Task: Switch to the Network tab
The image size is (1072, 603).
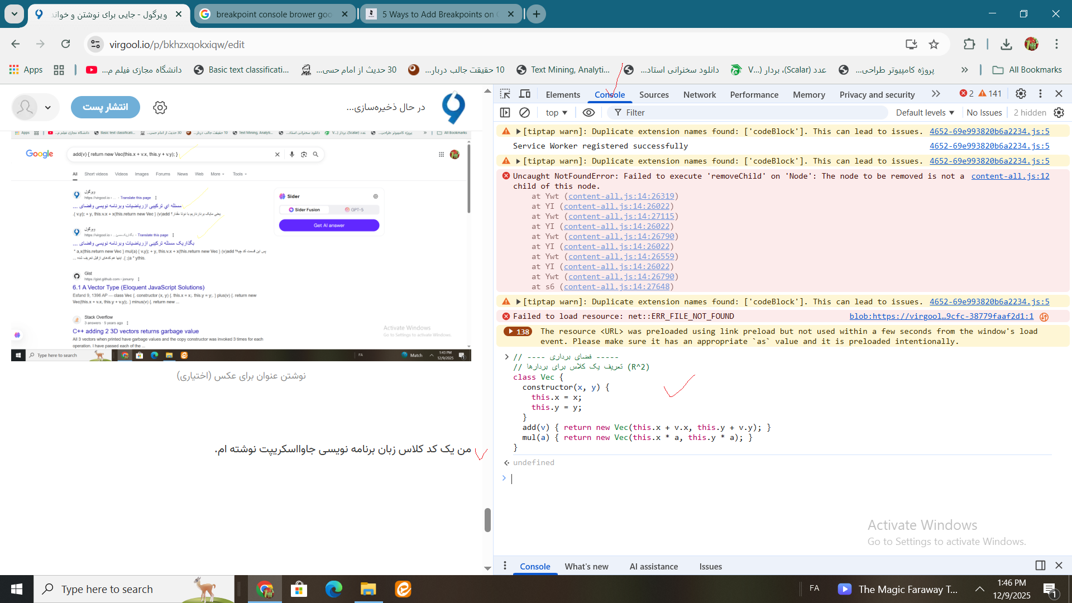Action: [x=699, y=94]
